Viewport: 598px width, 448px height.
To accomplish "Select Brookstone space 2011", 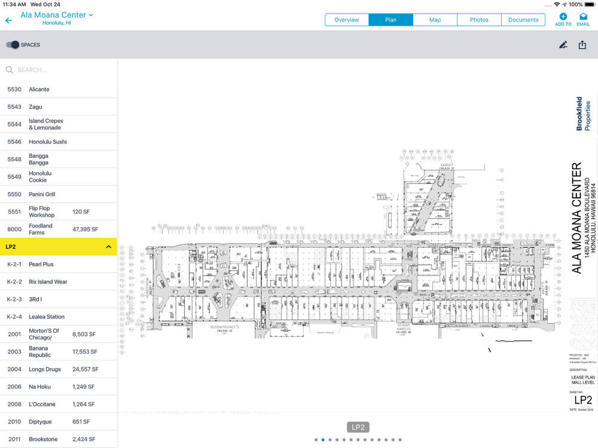I will click(59, 439).
